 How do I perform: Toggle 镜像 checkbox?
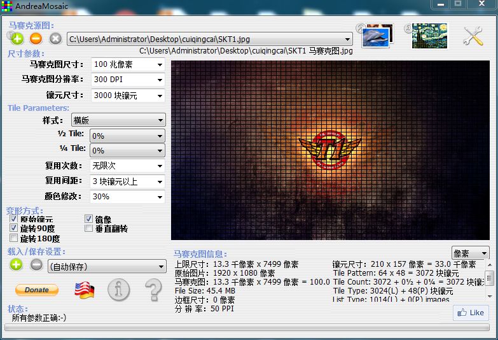(88, 219)
